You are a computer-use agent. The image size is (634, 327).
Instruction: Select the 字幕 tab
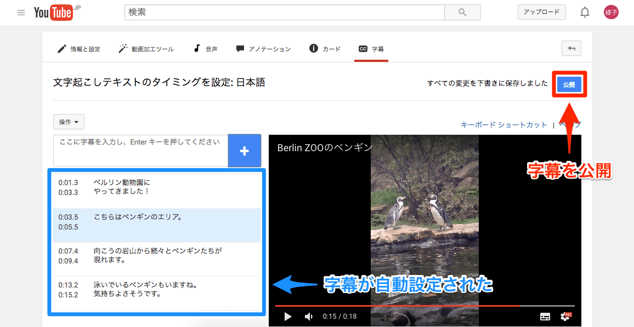coord(371,49)
